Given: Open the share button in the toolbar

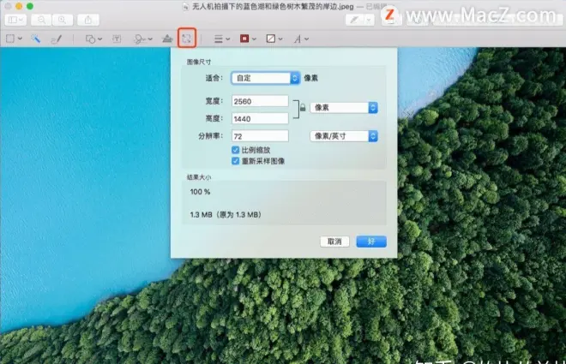Looking at the screenshot, I should click(x=88, y=20).
